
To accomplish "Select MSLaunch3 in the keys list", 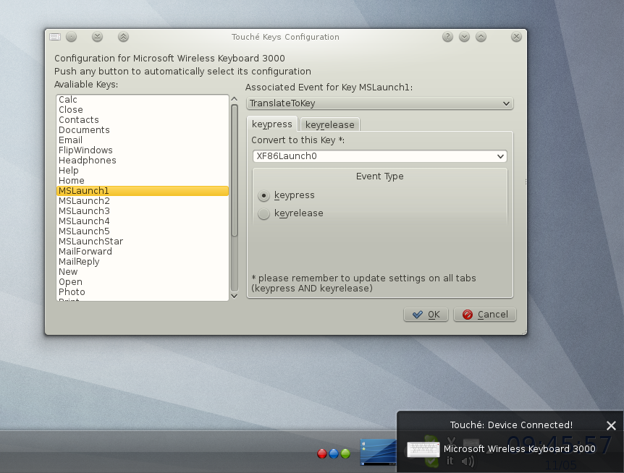I will 143,211.
